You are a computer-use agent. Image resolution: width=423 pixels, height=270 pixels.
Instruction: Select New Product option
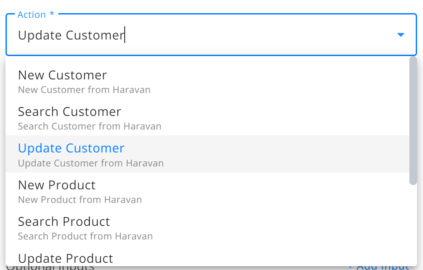click(207, 191)
